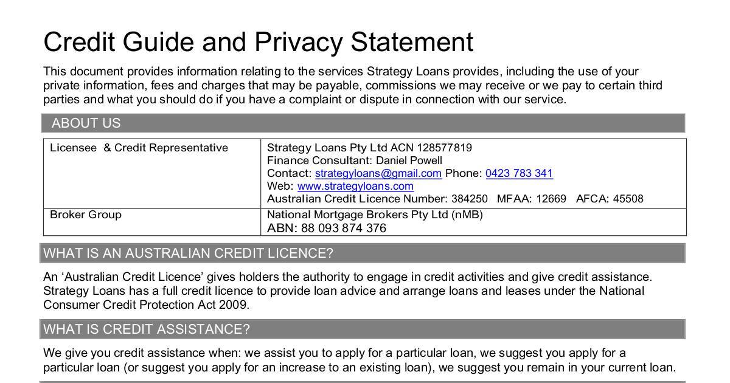Viewport: 730px width, 383px height.
Task: Click the strategyloans@gmail.com email link
Action: click(x=378, y=173)
